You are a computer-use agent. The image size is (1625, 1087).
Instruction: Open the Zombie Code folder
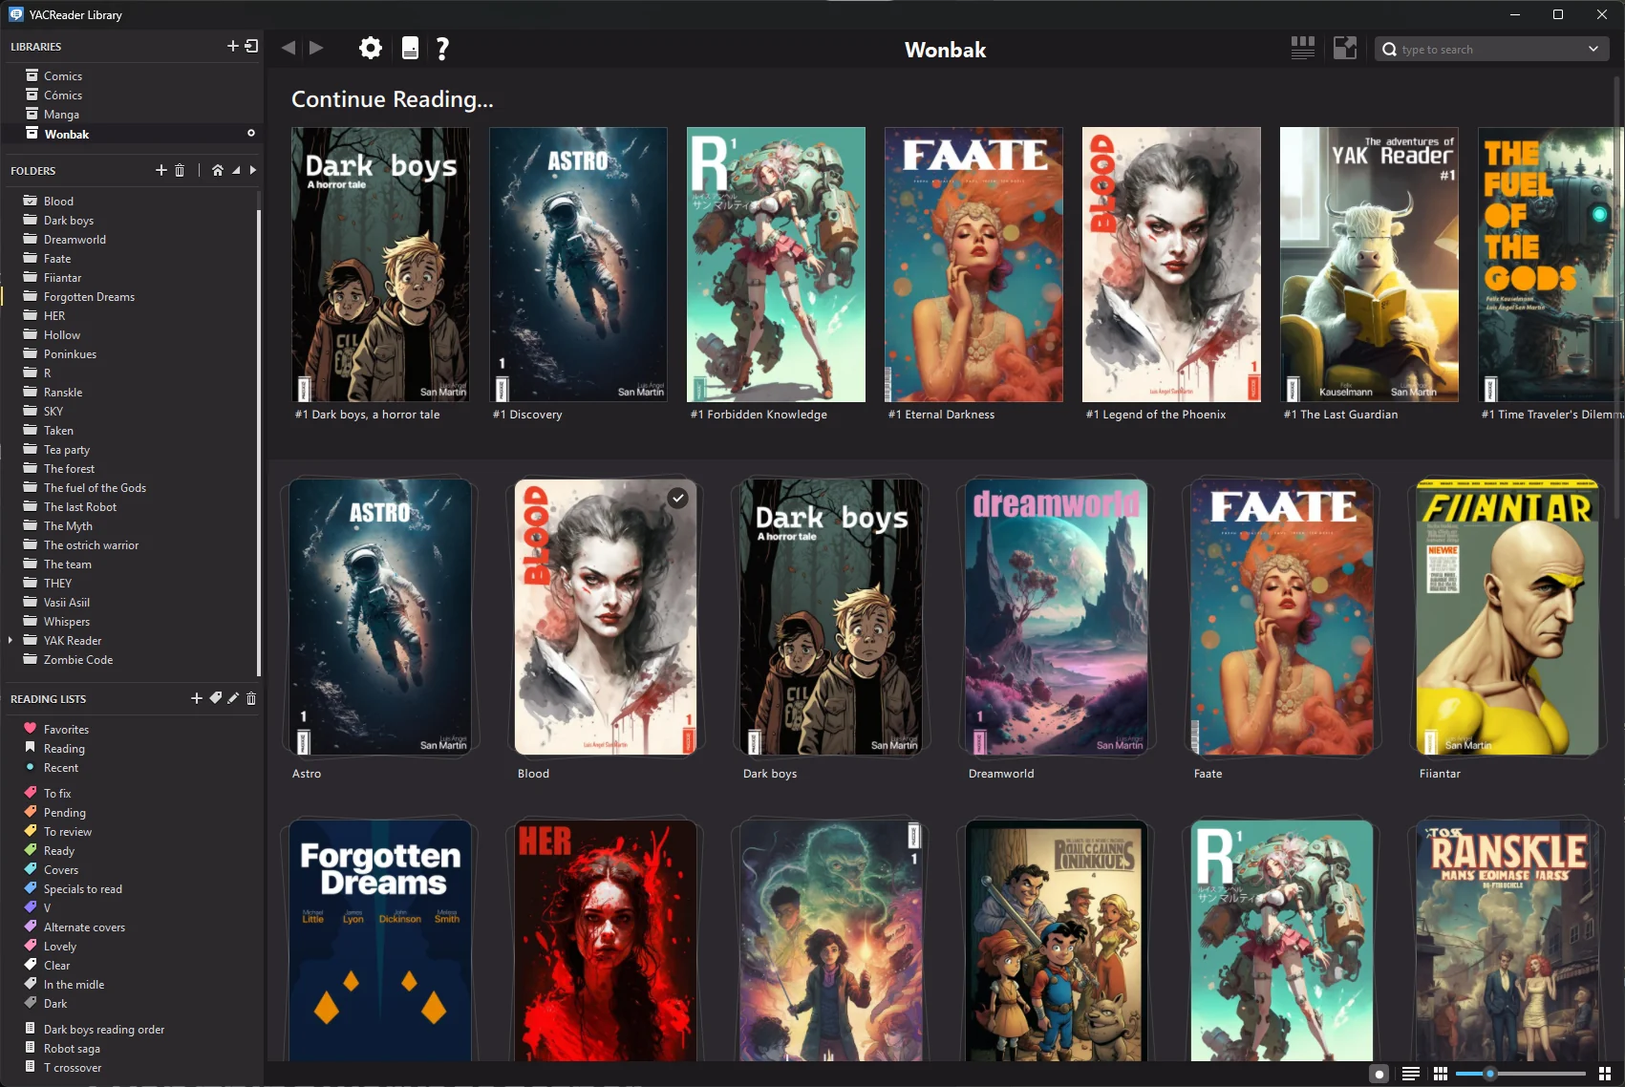coord(130,659)
